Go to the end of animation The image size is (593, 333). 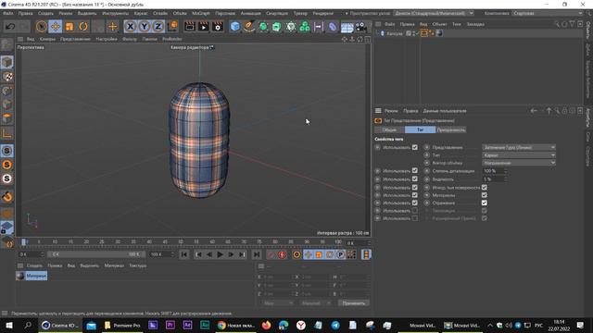(x=257, y=254)
